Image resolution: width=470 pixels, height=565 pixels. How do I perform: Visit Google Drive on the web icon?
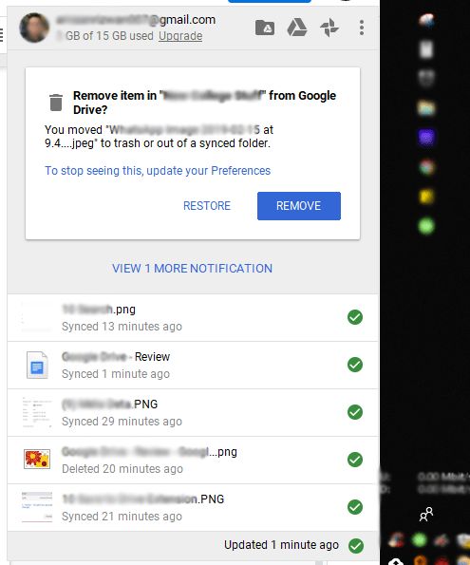pyautogui.click(x=297, y=28)
